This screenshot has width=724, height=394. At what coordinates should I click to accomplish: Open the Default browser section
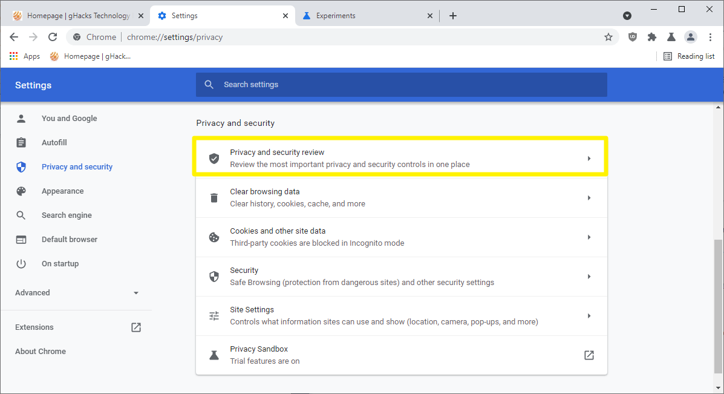tap(70, 239)
